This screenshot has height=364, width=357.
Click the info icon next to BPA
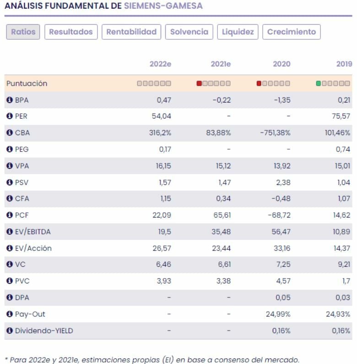10,100
